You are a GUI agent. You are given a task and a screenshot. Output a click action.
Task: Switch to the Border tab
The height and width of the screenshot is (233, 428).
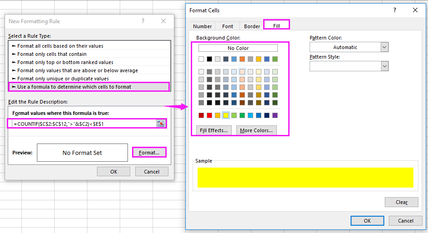tap(252, 26)
